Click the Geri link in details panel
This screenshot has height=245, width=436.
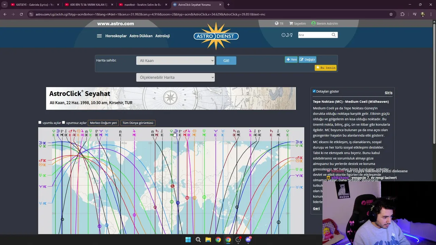pos(316,208)
